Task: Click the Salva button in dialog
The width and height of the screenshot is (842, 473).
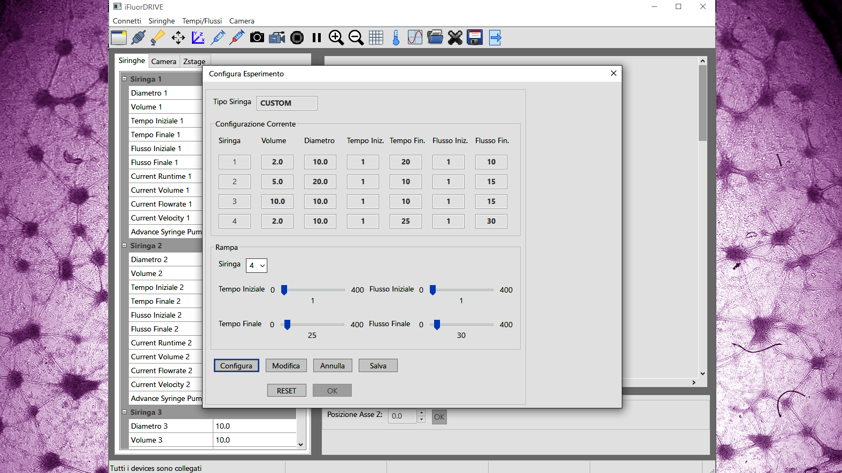Action: [x=378, y=366]
